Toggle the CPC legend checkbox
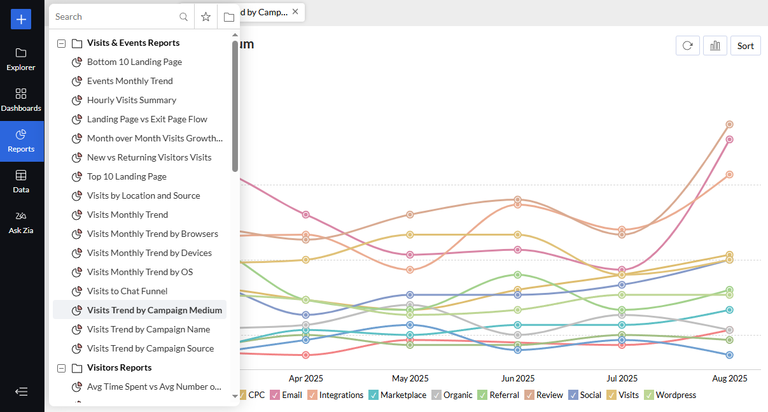This screenshot has width=768, height=412. tap(242, 395)
